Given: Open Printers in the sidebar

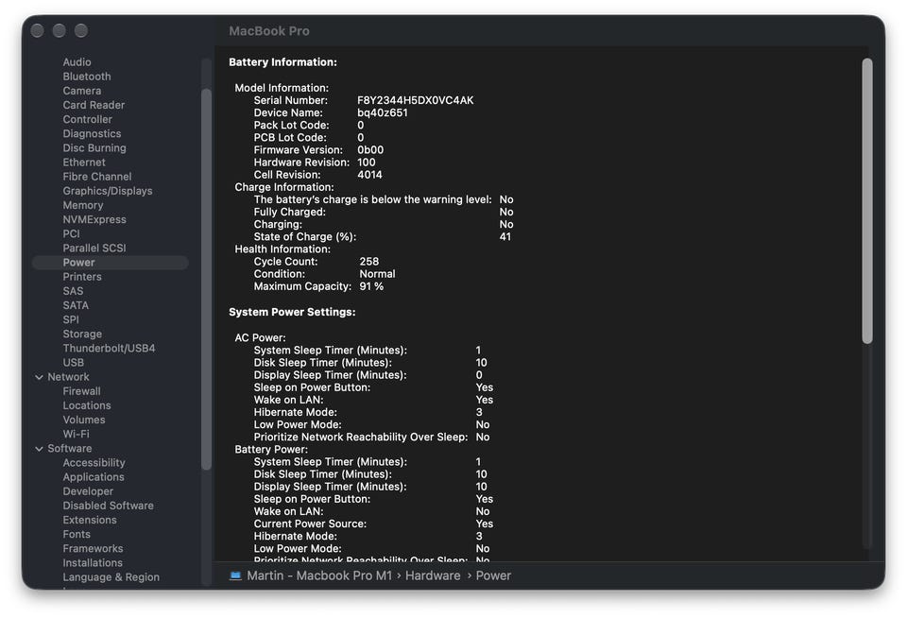Looking at the screenshot, I should point(82,277).
